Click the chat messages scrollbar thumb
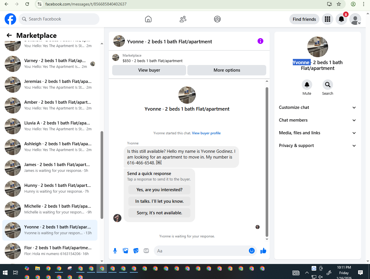The image size is (370, 279). (x=267, y=162)
